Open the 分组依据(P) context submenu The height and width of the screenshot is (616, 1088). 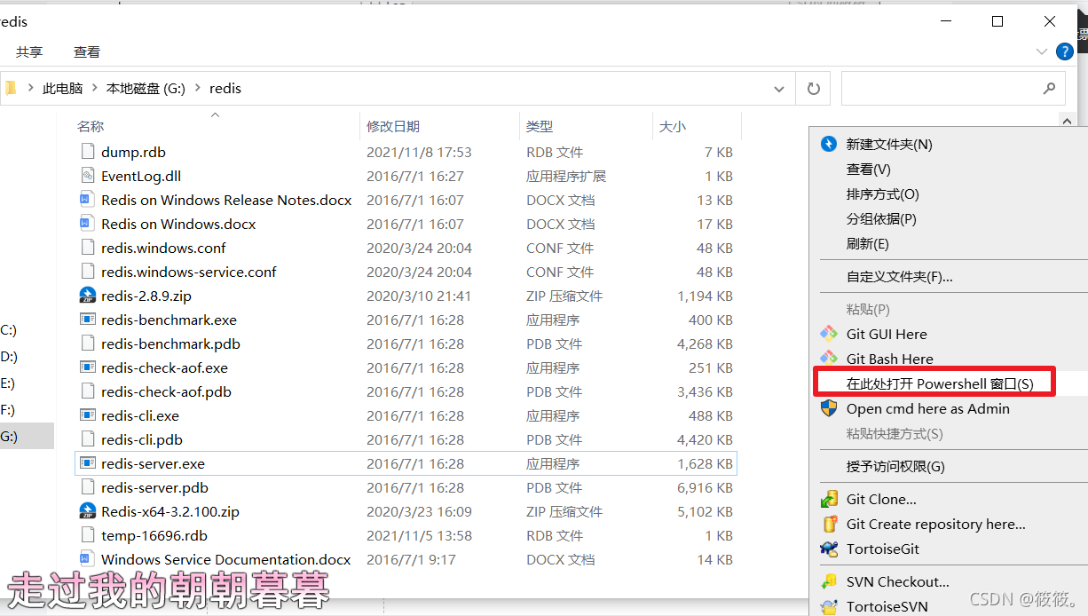click(881, 218)
